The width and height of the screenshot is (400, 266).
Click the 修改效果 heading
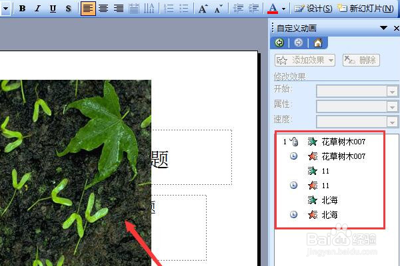pos(290,76)
